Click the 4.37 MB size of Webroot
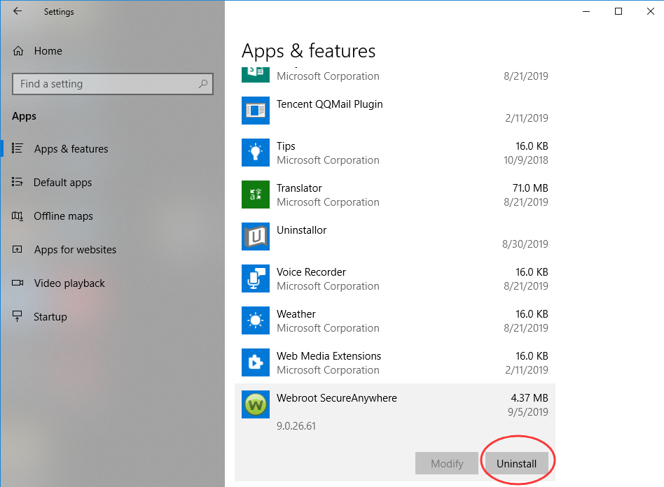 pyautogui.click(x=530, y=397)
